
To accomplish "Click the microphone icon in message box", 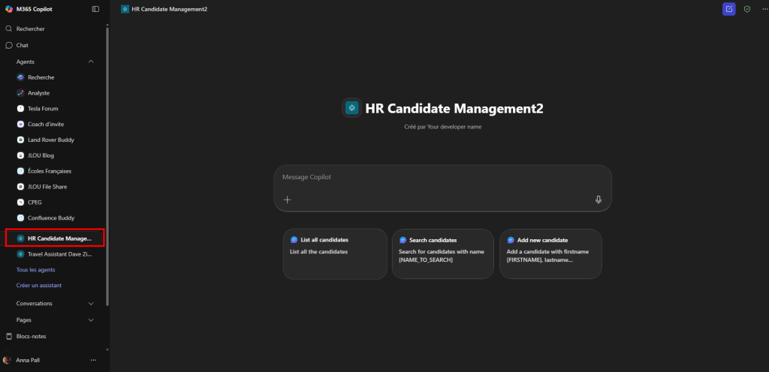I will pos(599,199).
